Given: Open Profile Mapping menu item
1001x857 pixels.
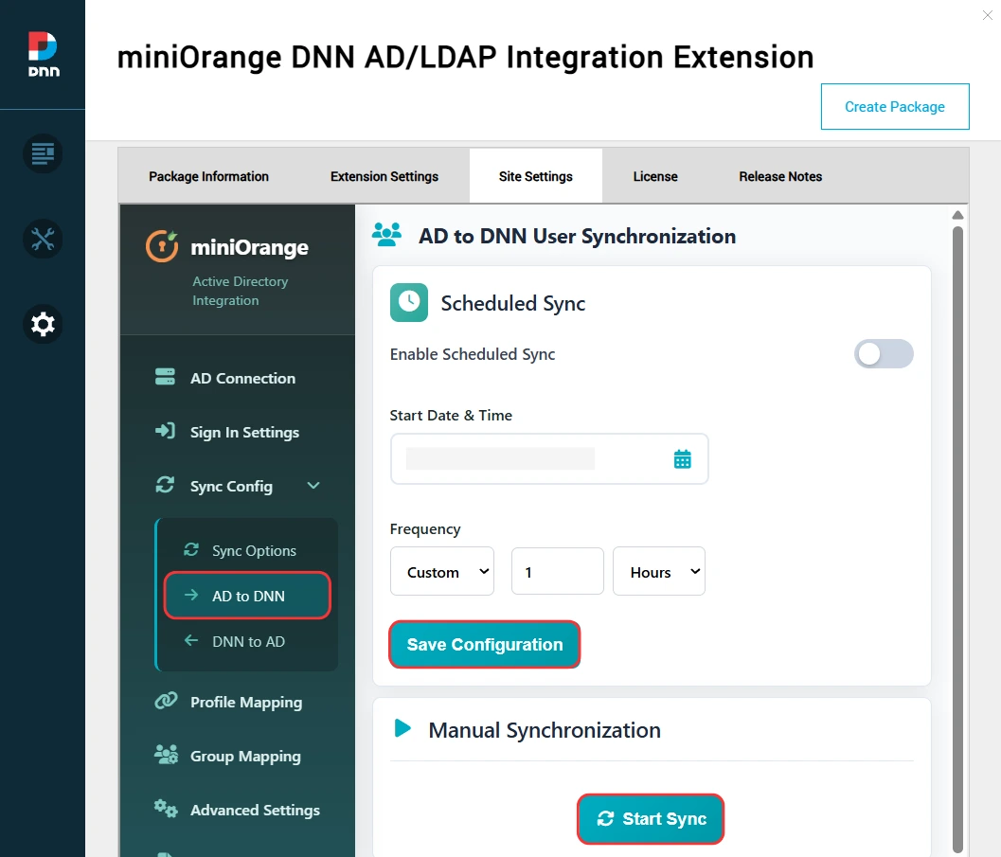Looking at the screenshot, I should click(x=237, y=702).
